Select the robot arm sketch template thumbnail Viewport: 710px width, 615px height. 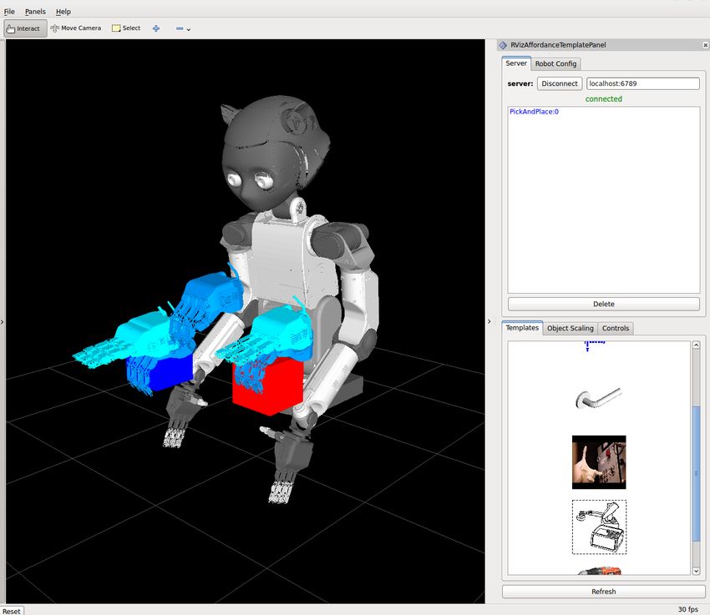[599, 527]
